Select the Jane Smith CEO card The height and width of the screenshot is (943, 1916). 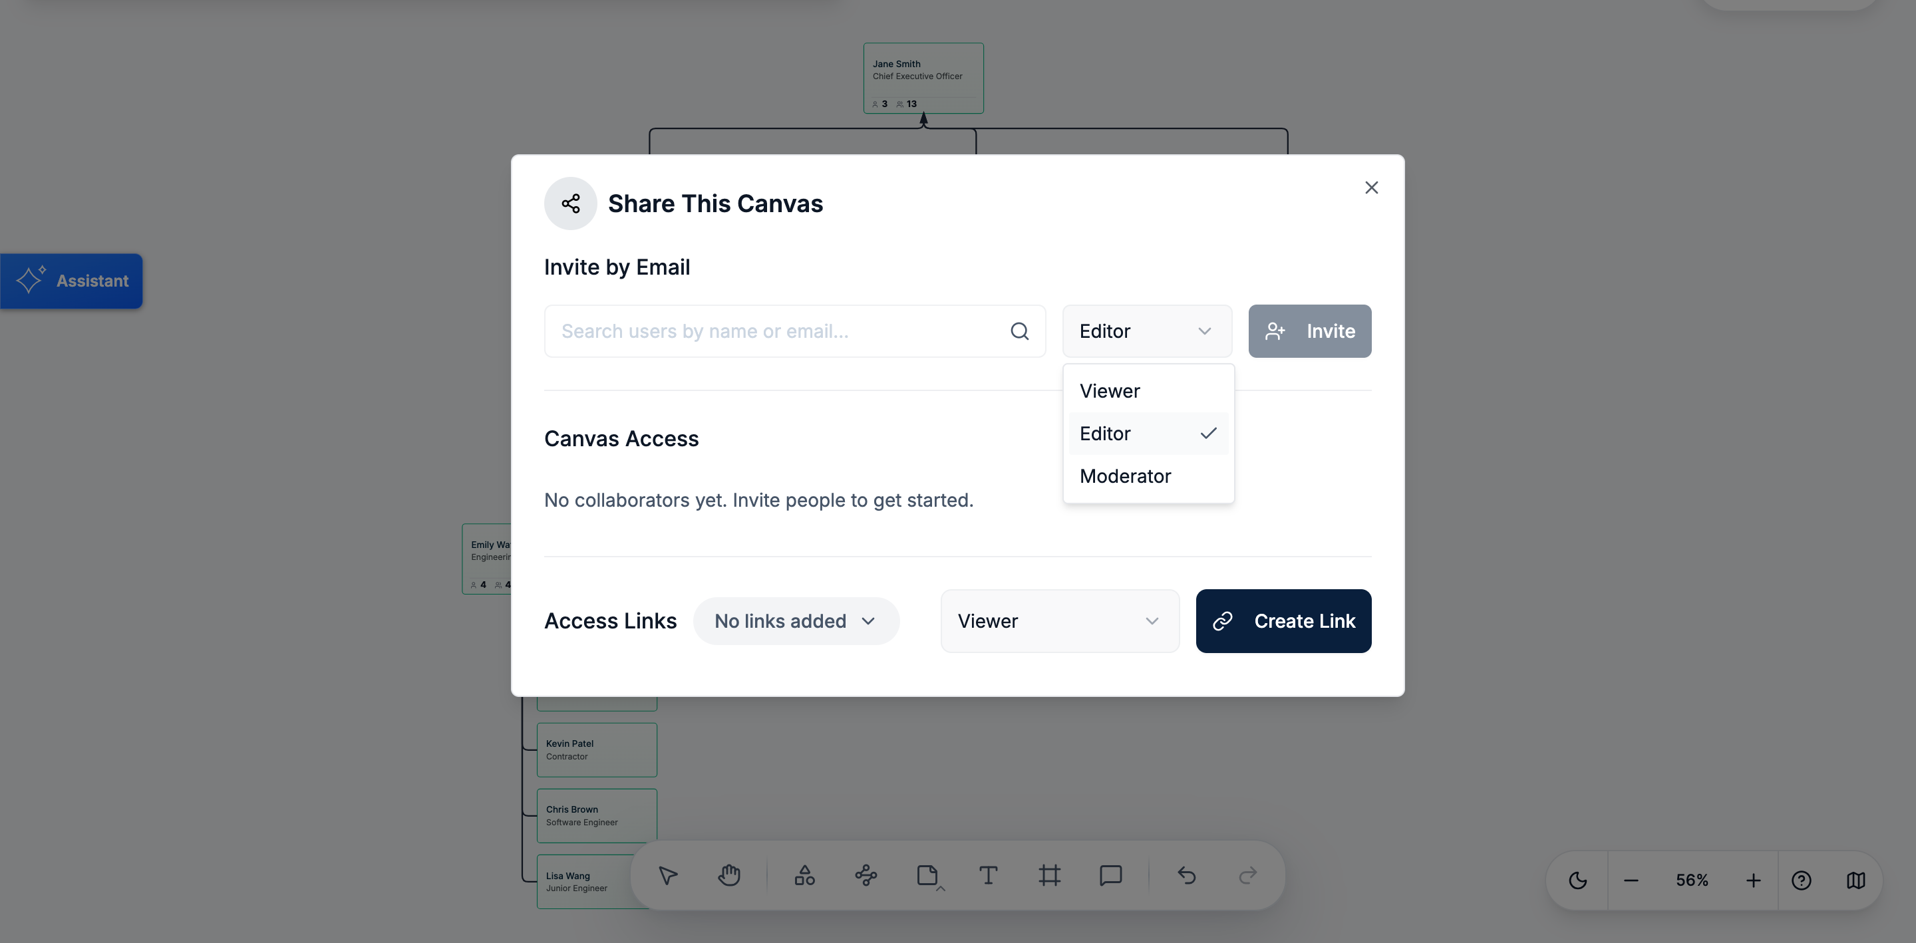click(x=923, y=78)
